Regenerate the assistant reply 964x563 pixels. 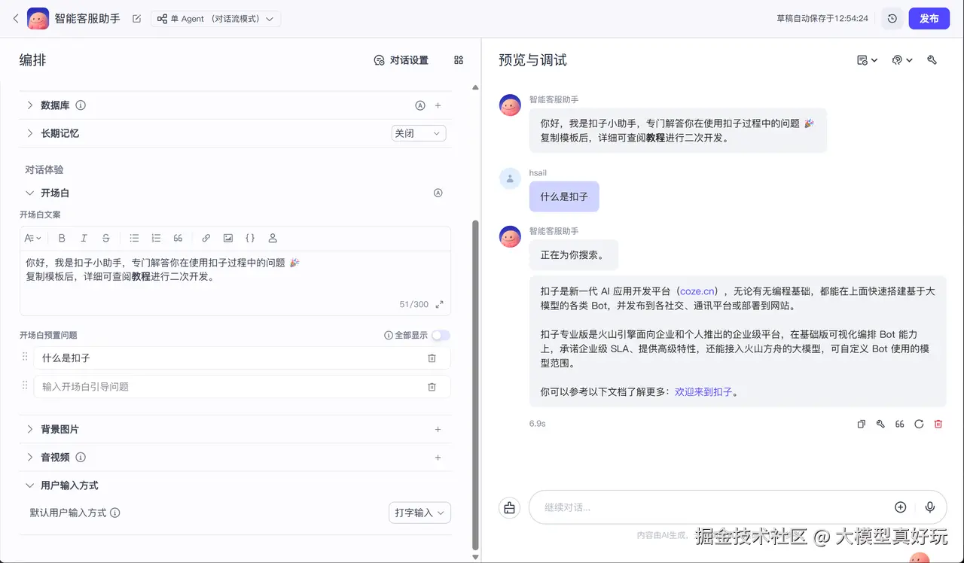(x=919, y=424)
